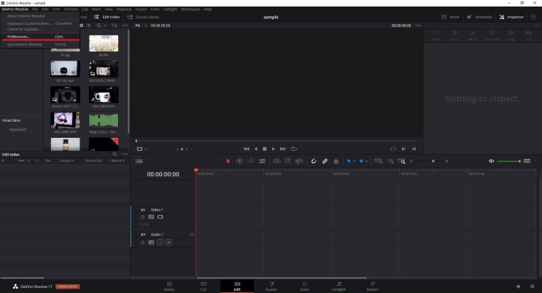
Task: Click the Mark In icon
Action: [403, 149]
